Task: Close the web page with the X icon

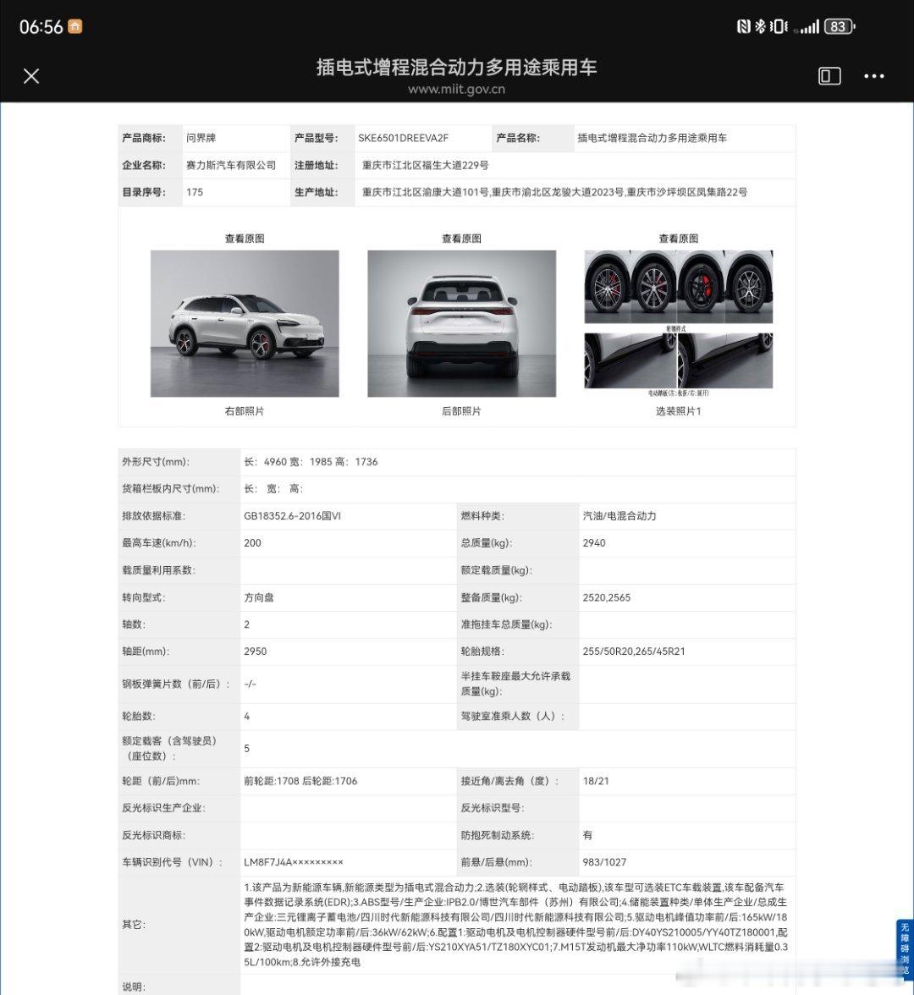Action: (31, 76)
